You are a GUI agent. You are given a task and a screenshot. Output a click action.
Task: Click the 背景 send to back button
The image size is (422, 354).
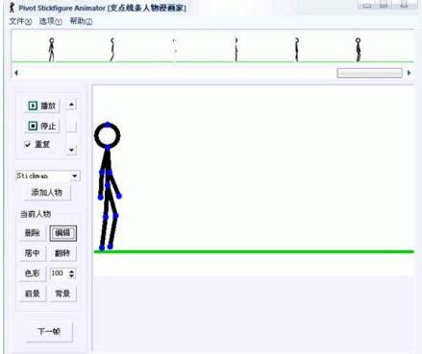click(62, 294)
